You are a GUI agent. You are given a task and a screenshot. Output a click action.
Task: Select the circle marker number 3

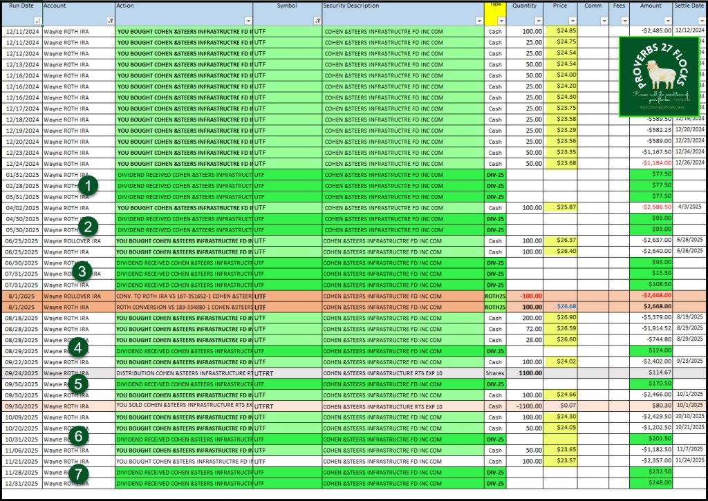coord(82,271)
